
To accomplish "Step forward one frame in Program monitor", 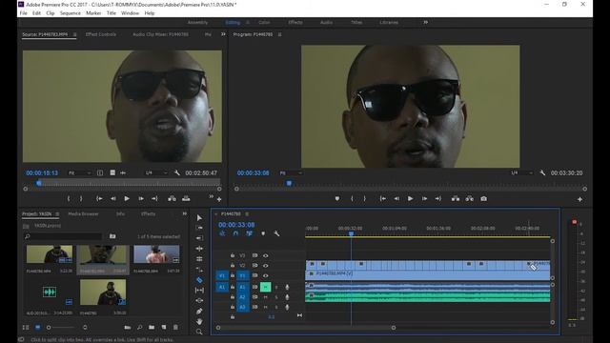I will click(424, 199).
